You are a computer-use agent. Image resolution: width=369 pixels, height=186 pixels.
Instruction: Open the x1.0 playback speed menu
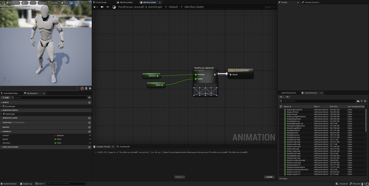click(x=65, y=3)
